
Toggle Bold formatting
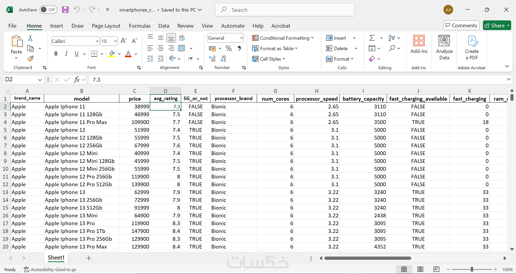click(x=56, y=54)
